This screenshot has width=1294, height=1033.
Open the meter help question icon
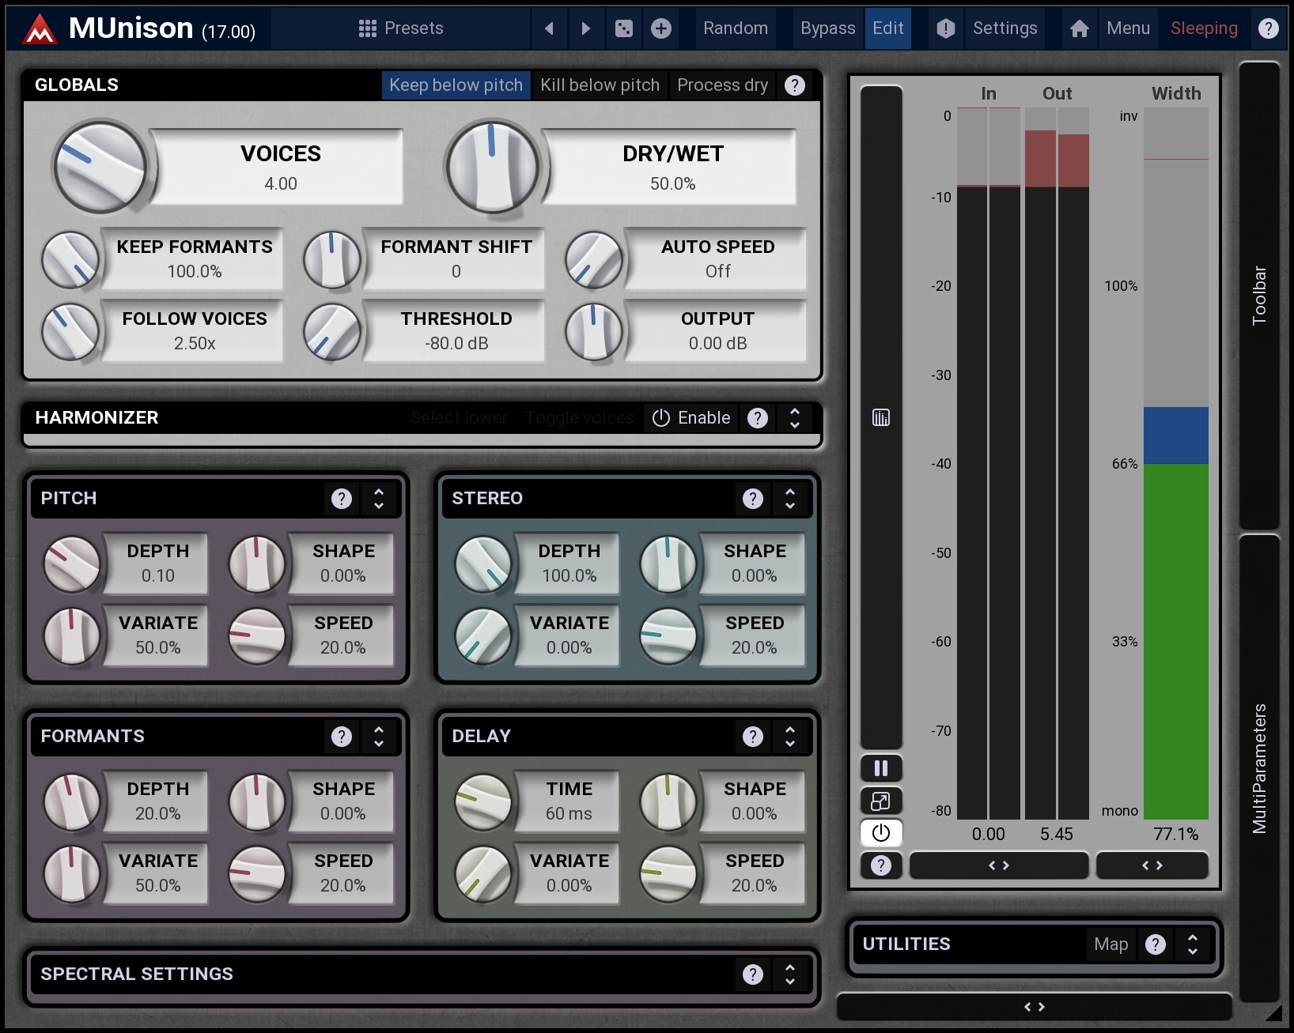881,865
